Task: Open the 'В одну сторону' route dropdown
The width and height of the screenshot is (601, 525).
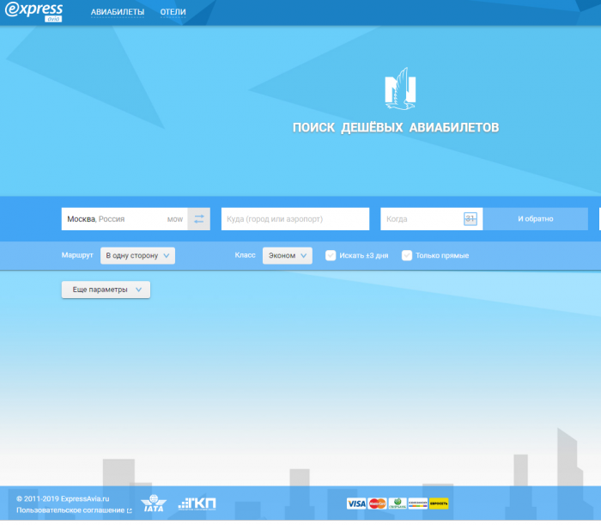Action: click(x=137, y=255)
